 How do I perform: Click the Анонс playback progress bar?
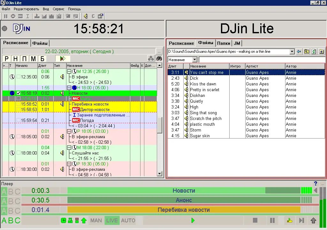click(x=184, y=200)
